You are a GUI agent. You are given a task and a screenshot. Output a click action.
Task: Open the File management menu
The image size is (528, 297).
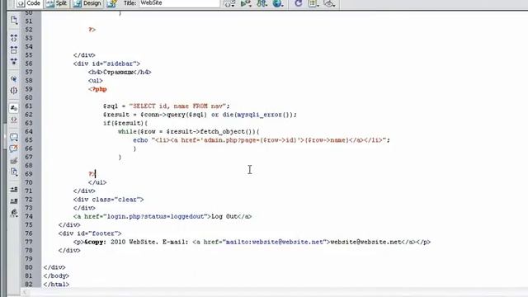coord(262,3)
